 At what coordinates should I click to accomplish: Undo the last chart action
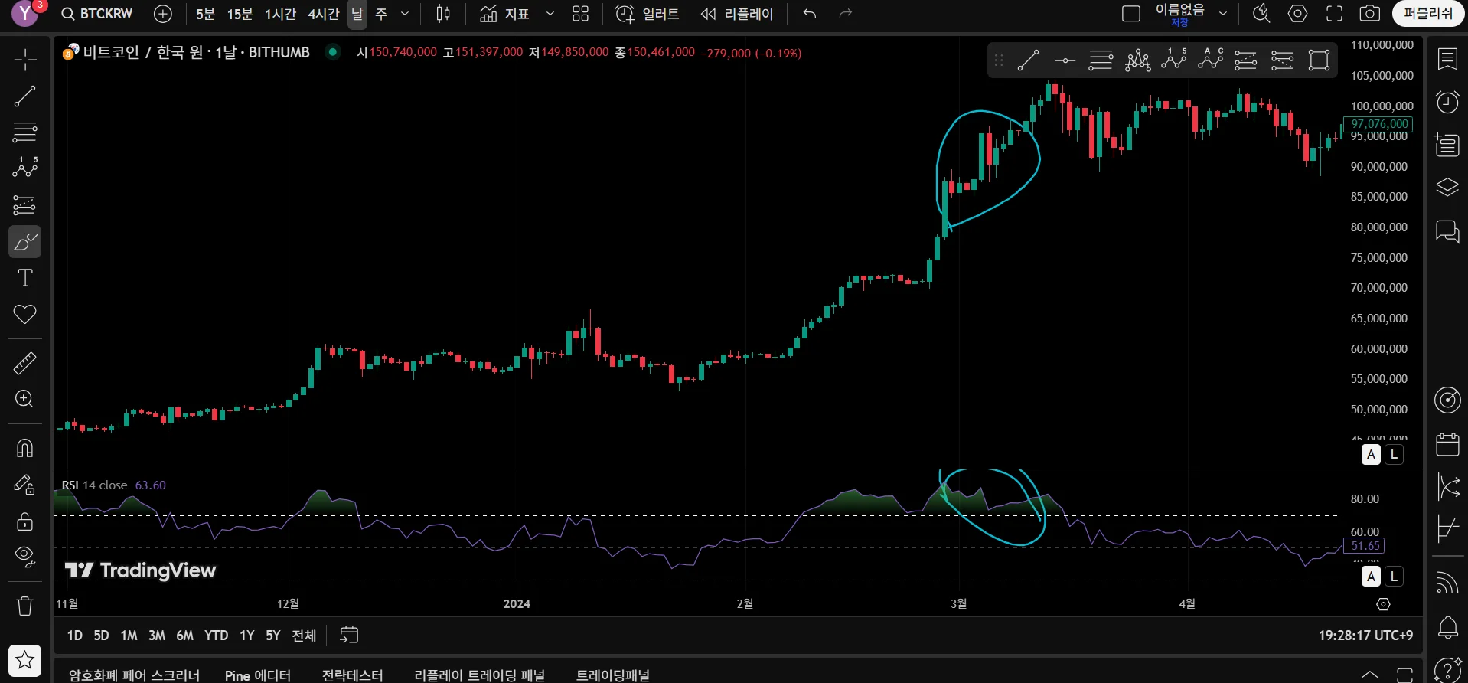pos(810,14)
